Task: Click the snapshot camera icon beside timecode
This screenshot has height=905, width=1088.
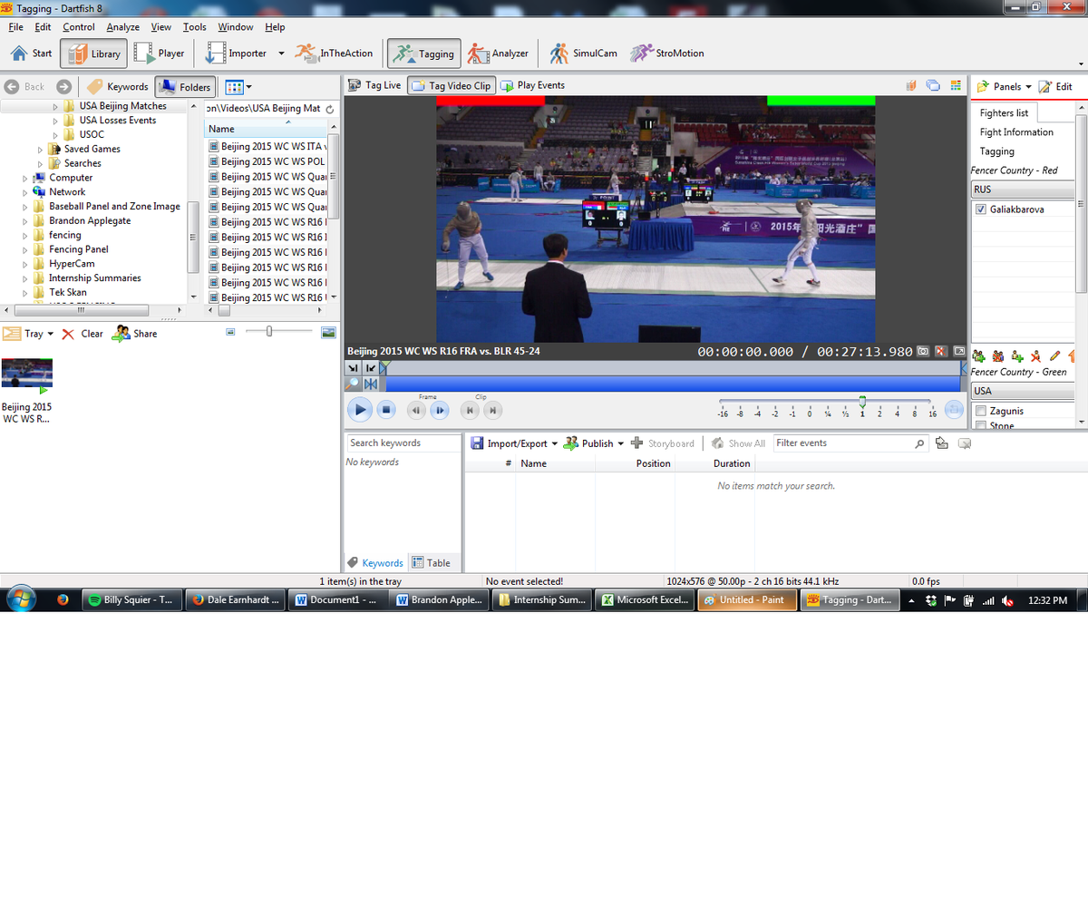Action: 923,351
